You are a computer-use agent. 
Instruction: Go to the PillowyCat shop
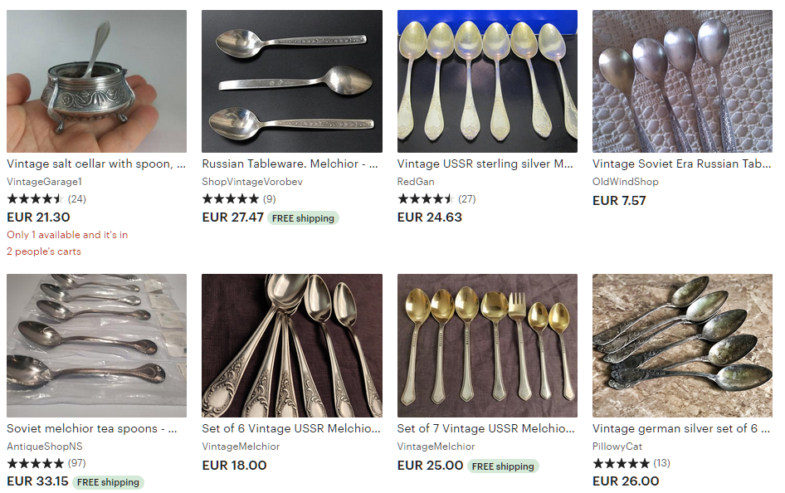617,446
